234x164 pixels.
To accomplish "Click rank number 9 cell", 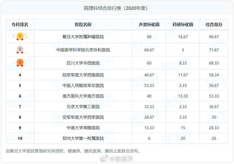I will tap(20, 128).
